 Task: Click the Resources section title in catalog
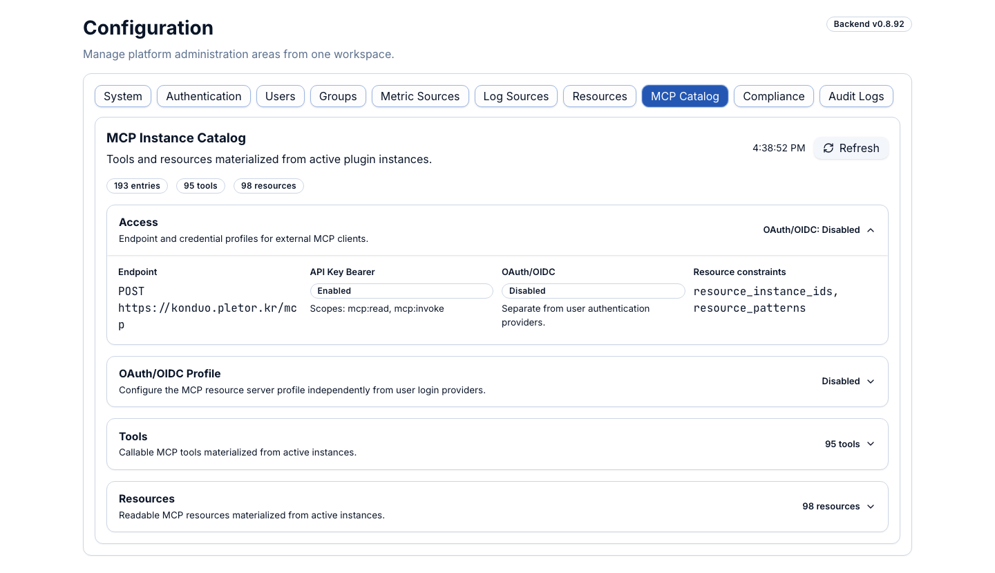[146, 499]
